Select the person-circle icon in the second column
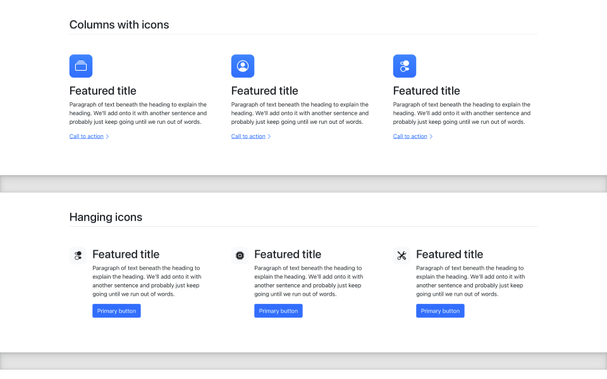Image resolution: width=607 pixels, height=379 pixels. click(x=243, y=66)
